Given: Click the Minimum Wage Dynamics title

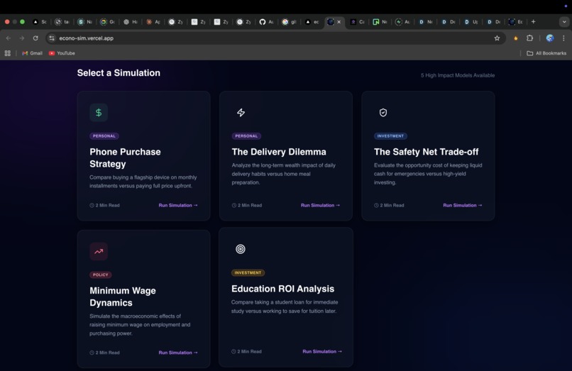Looking at the screenshot, I should [x=123, y=297].
